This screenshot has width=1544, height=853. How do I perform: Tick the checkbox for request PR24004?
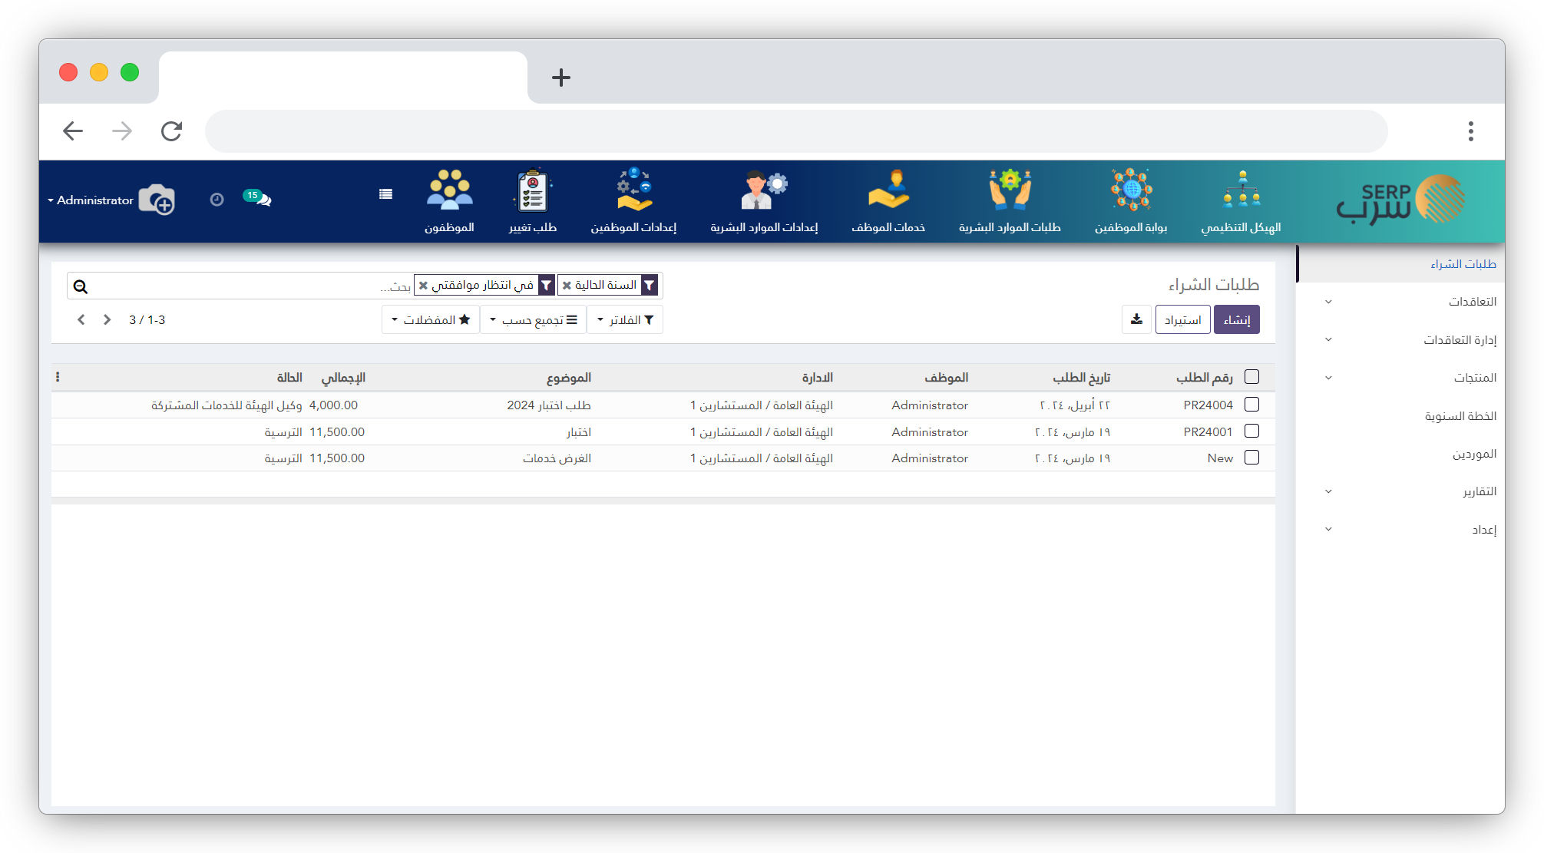click(1251, 405)
